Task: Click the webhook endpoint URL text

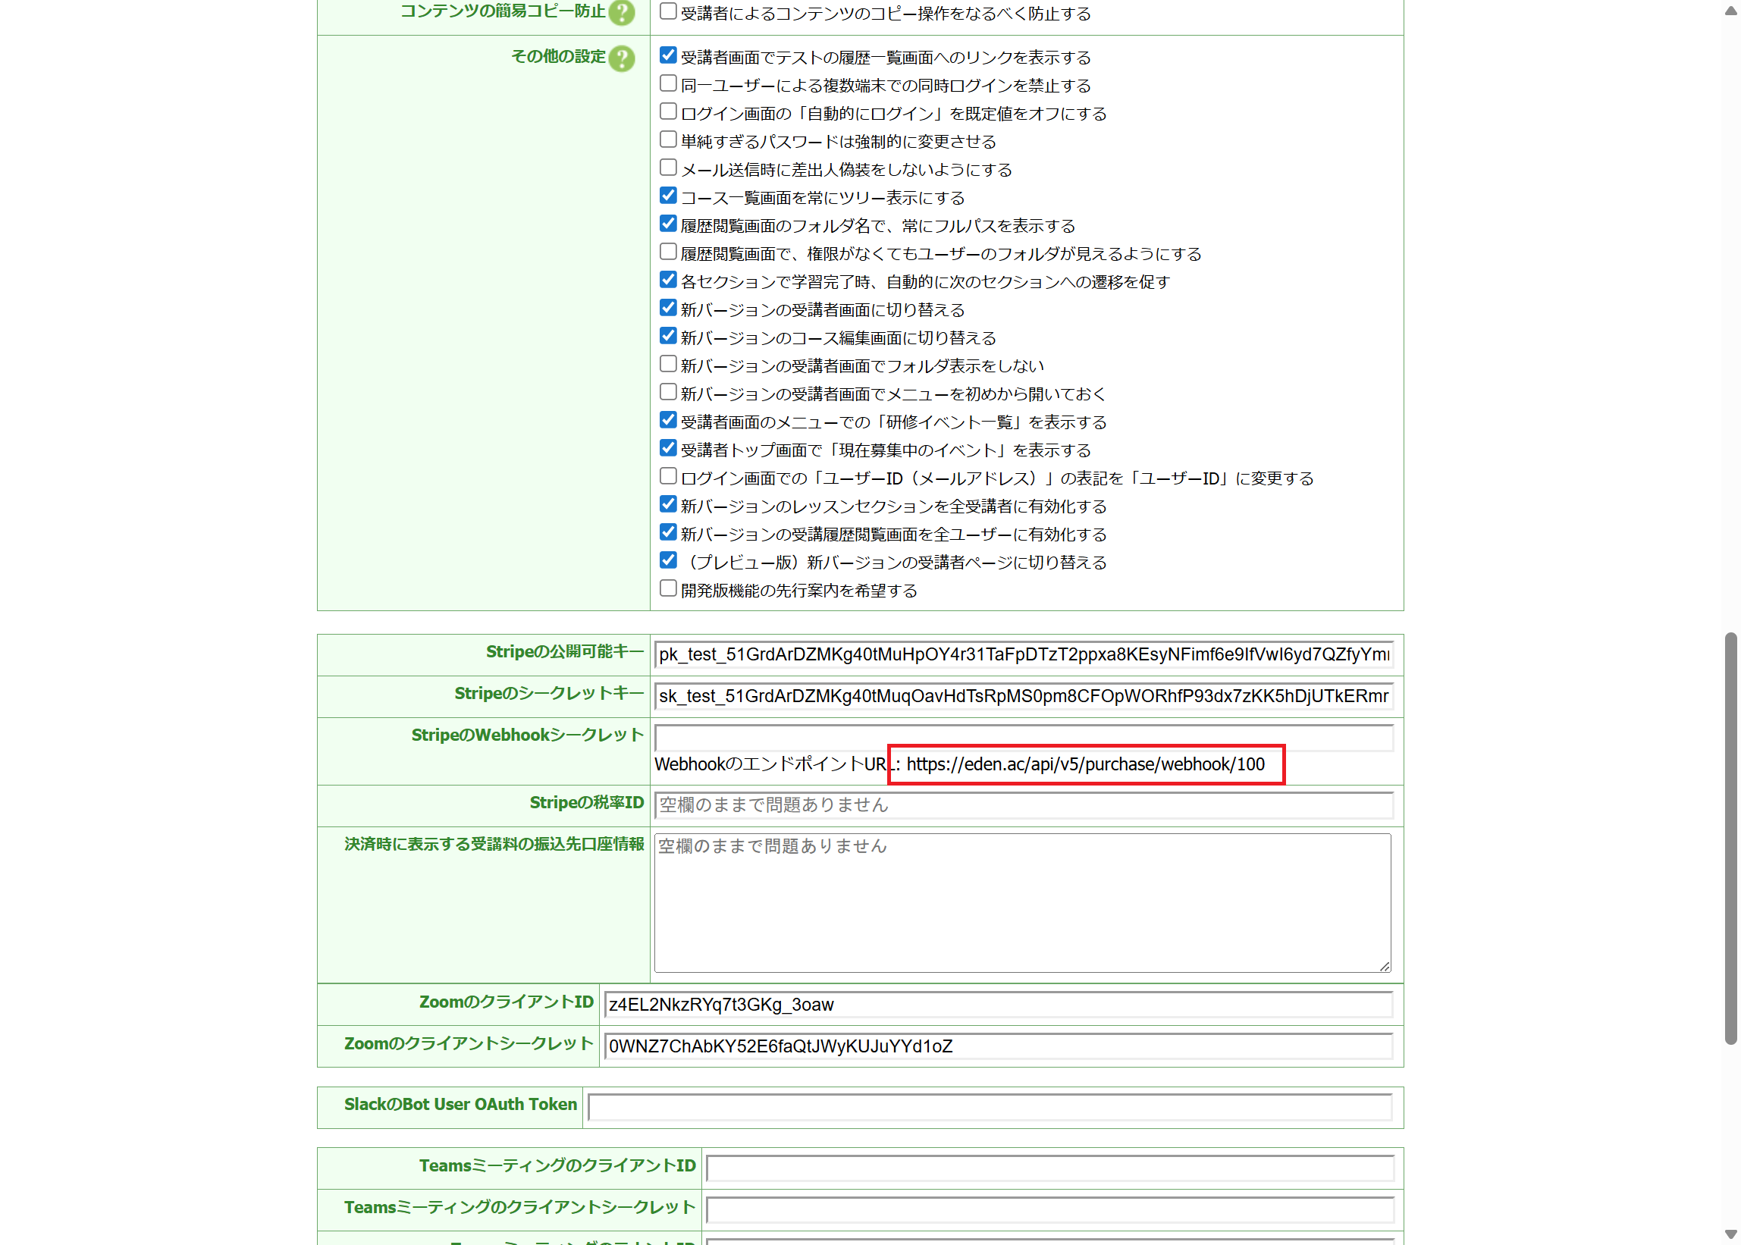Action: (1086, 764)
